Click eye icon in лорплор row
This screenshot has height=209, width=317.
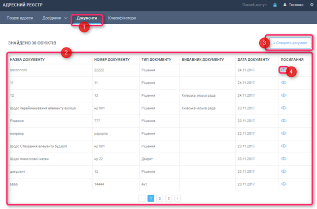[x=283, y=133]
